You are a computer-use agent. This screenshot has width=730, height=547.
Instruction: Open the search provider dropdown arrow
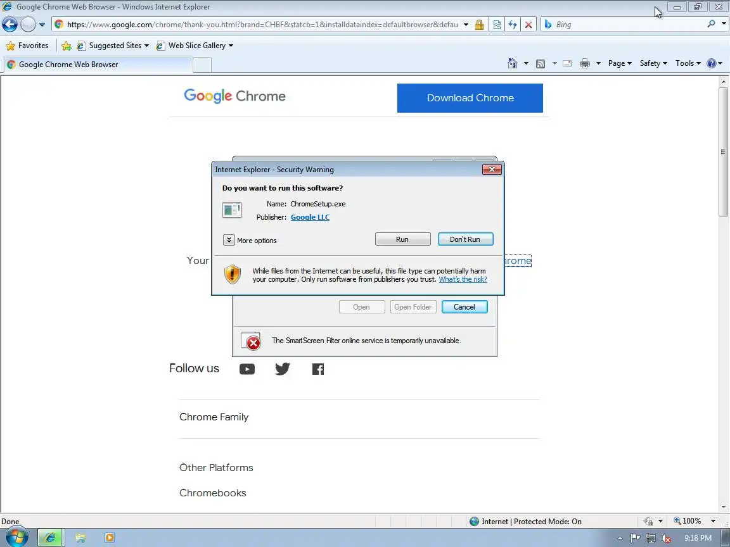[724, 23]
